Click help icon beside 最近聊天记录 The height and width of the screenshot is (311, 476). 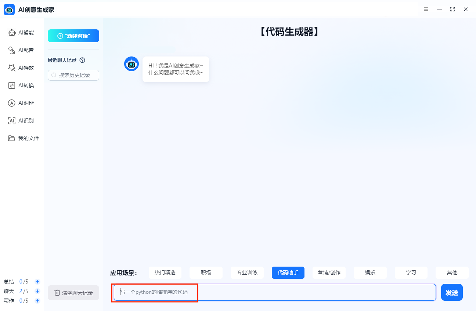(x=82, y=60)
